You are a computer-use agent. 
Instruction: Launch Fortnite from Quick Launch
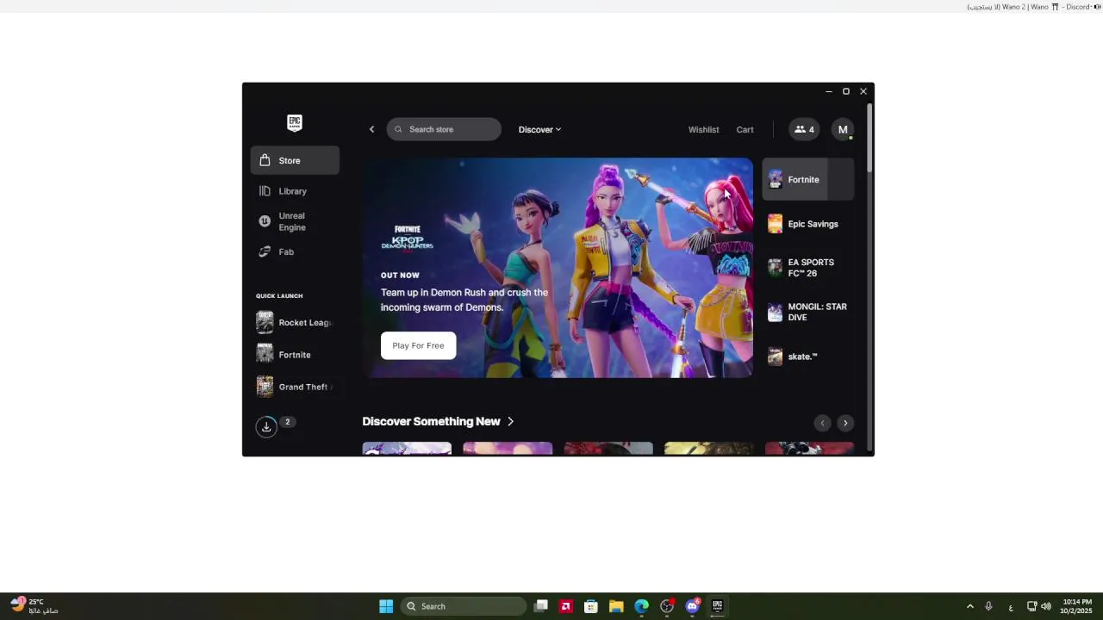(295, 355)
